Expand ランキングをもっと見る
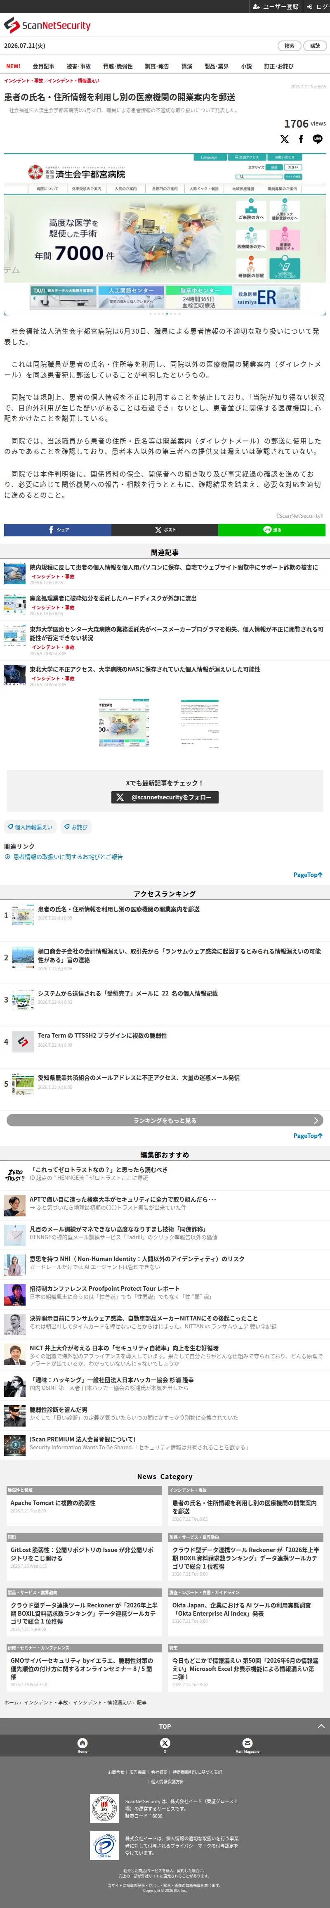This screenshot has height=1908, width=330. 165,1120
